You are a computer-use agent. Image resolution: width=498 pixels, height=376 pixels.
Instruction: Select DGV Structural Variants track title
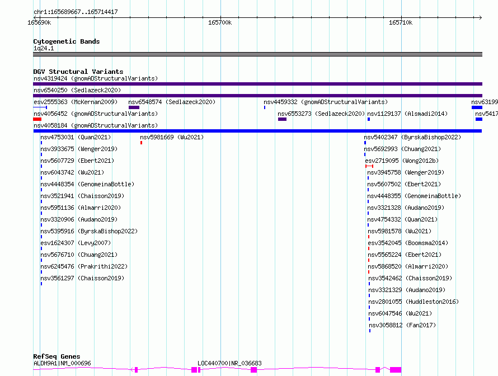click(78, 72)
